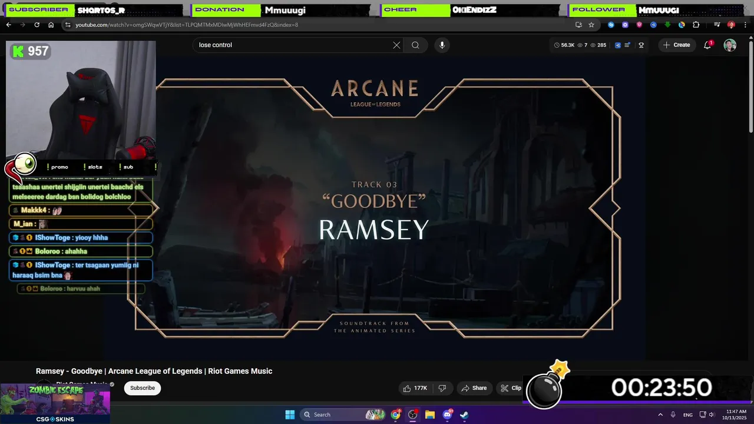
Task: Open the YouTube Create button
Action: click(x=677, y=45)
